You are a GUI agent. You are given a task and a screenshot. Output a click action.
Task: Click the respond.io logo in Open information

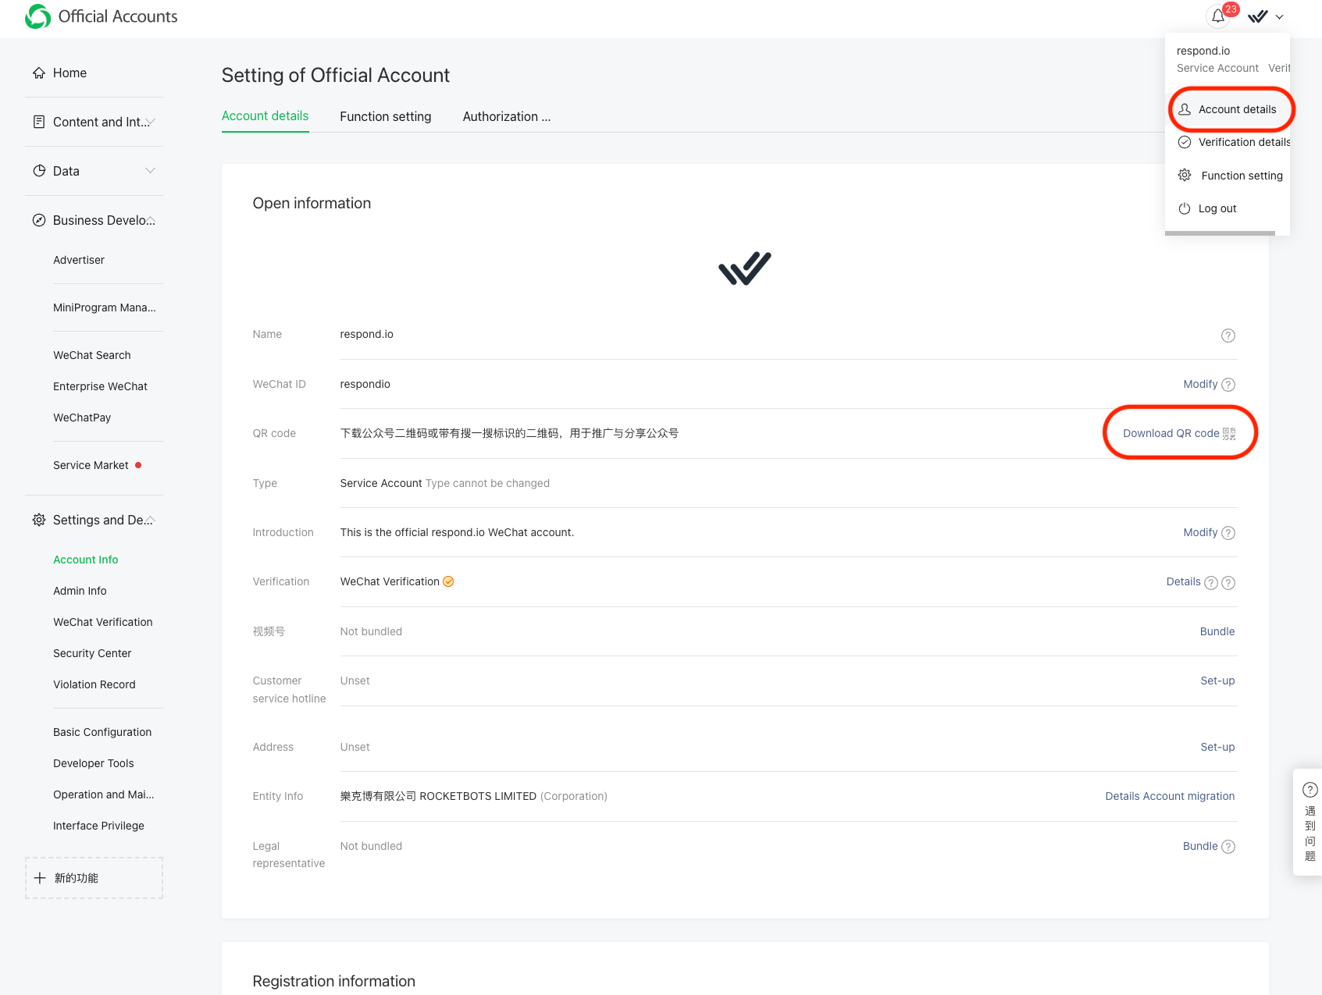click(744, 268)
